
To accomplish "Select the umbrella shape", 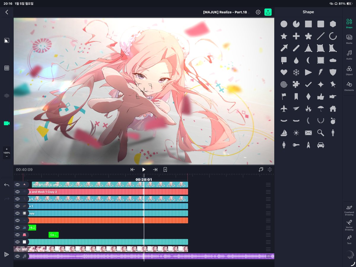I will (321, 109).
